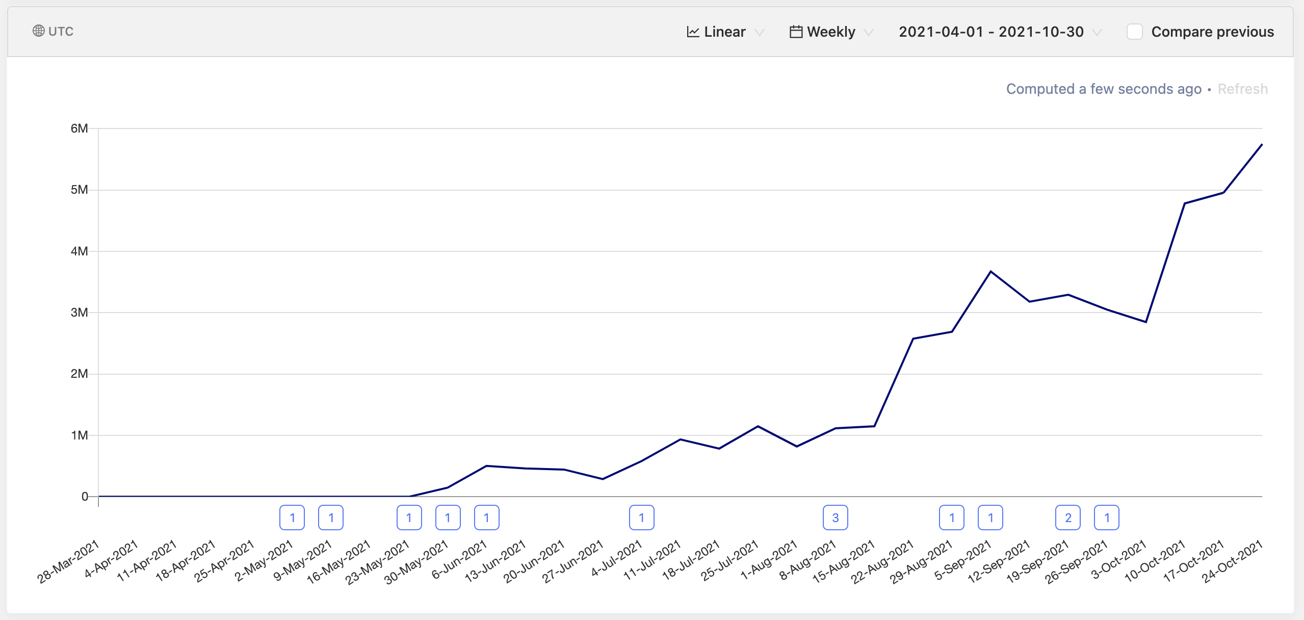
Task: Click annotation badge 1 near 26-Sep-2021
Action: [x=1107, y=518]
